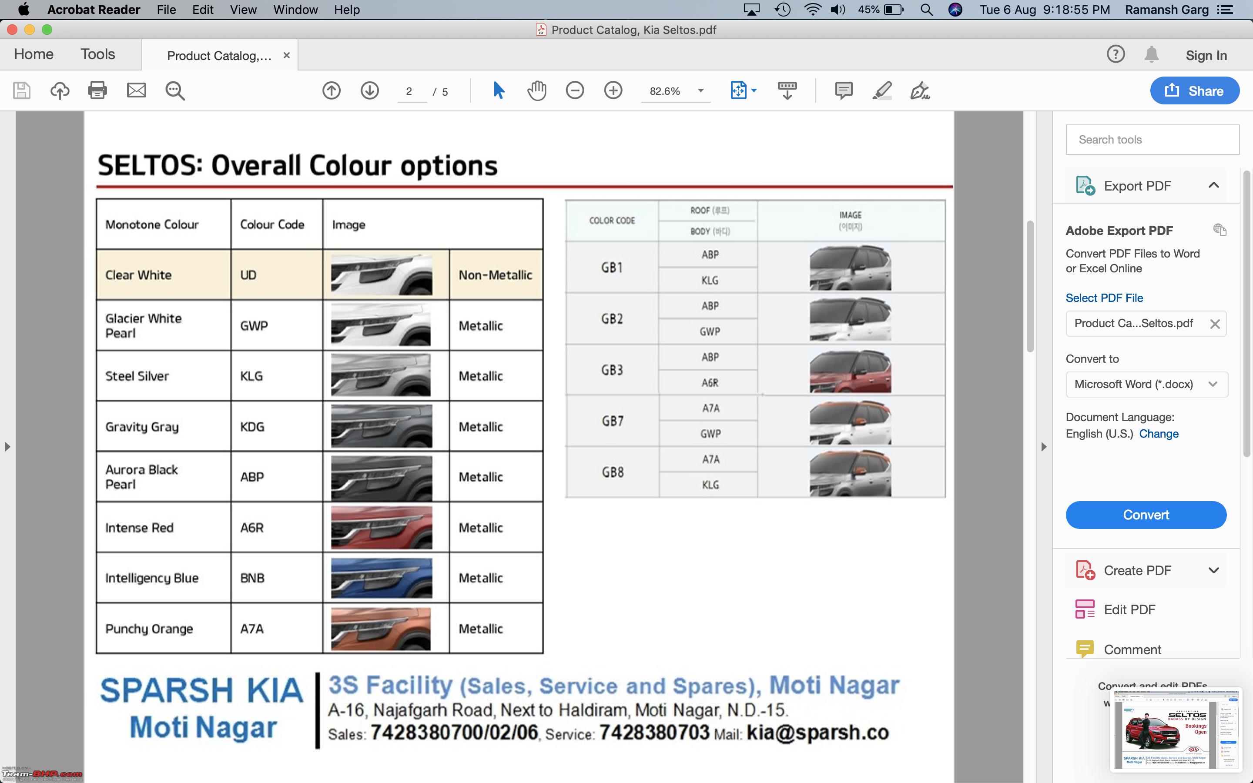
Task: Click the Upload to cloud icon
Action: point(60,90)
